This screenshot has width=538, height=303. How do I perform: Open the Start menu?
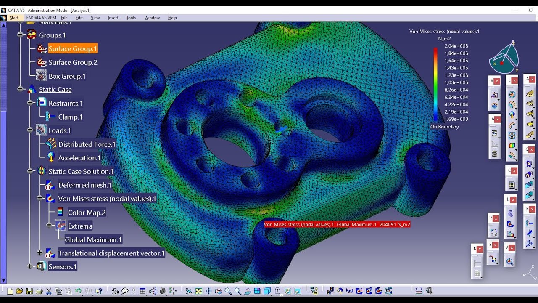14,18
